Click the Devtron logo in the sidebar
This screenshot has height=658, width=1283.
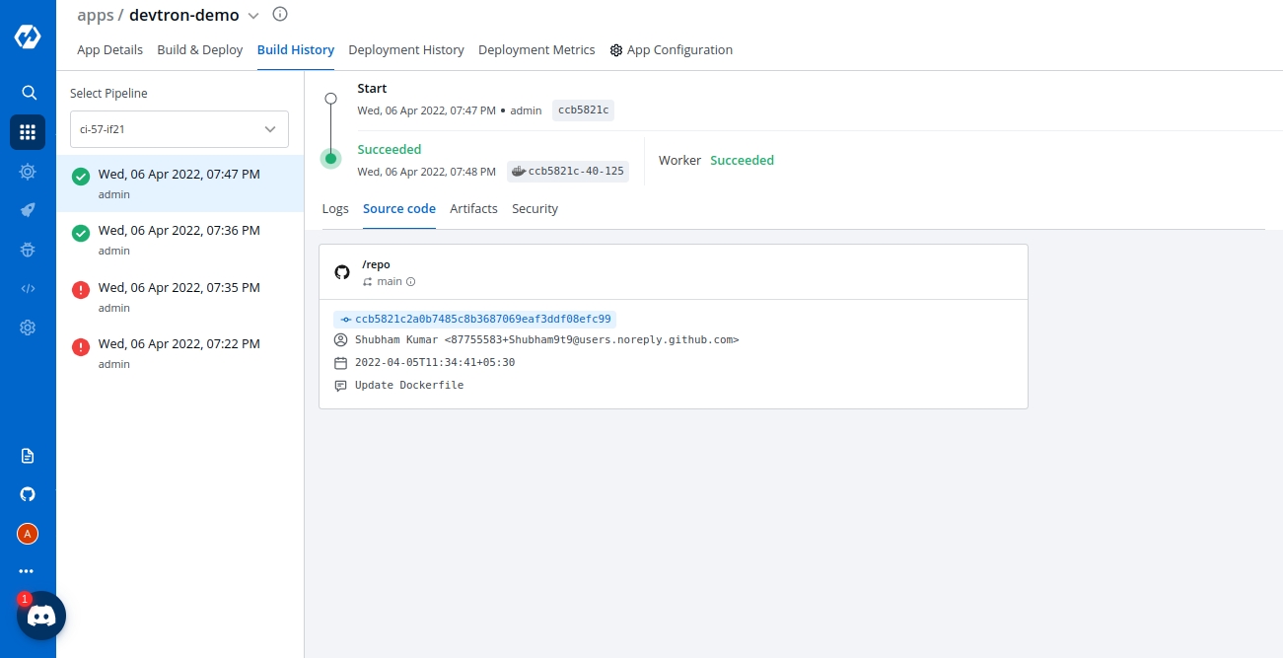[28, 37]
